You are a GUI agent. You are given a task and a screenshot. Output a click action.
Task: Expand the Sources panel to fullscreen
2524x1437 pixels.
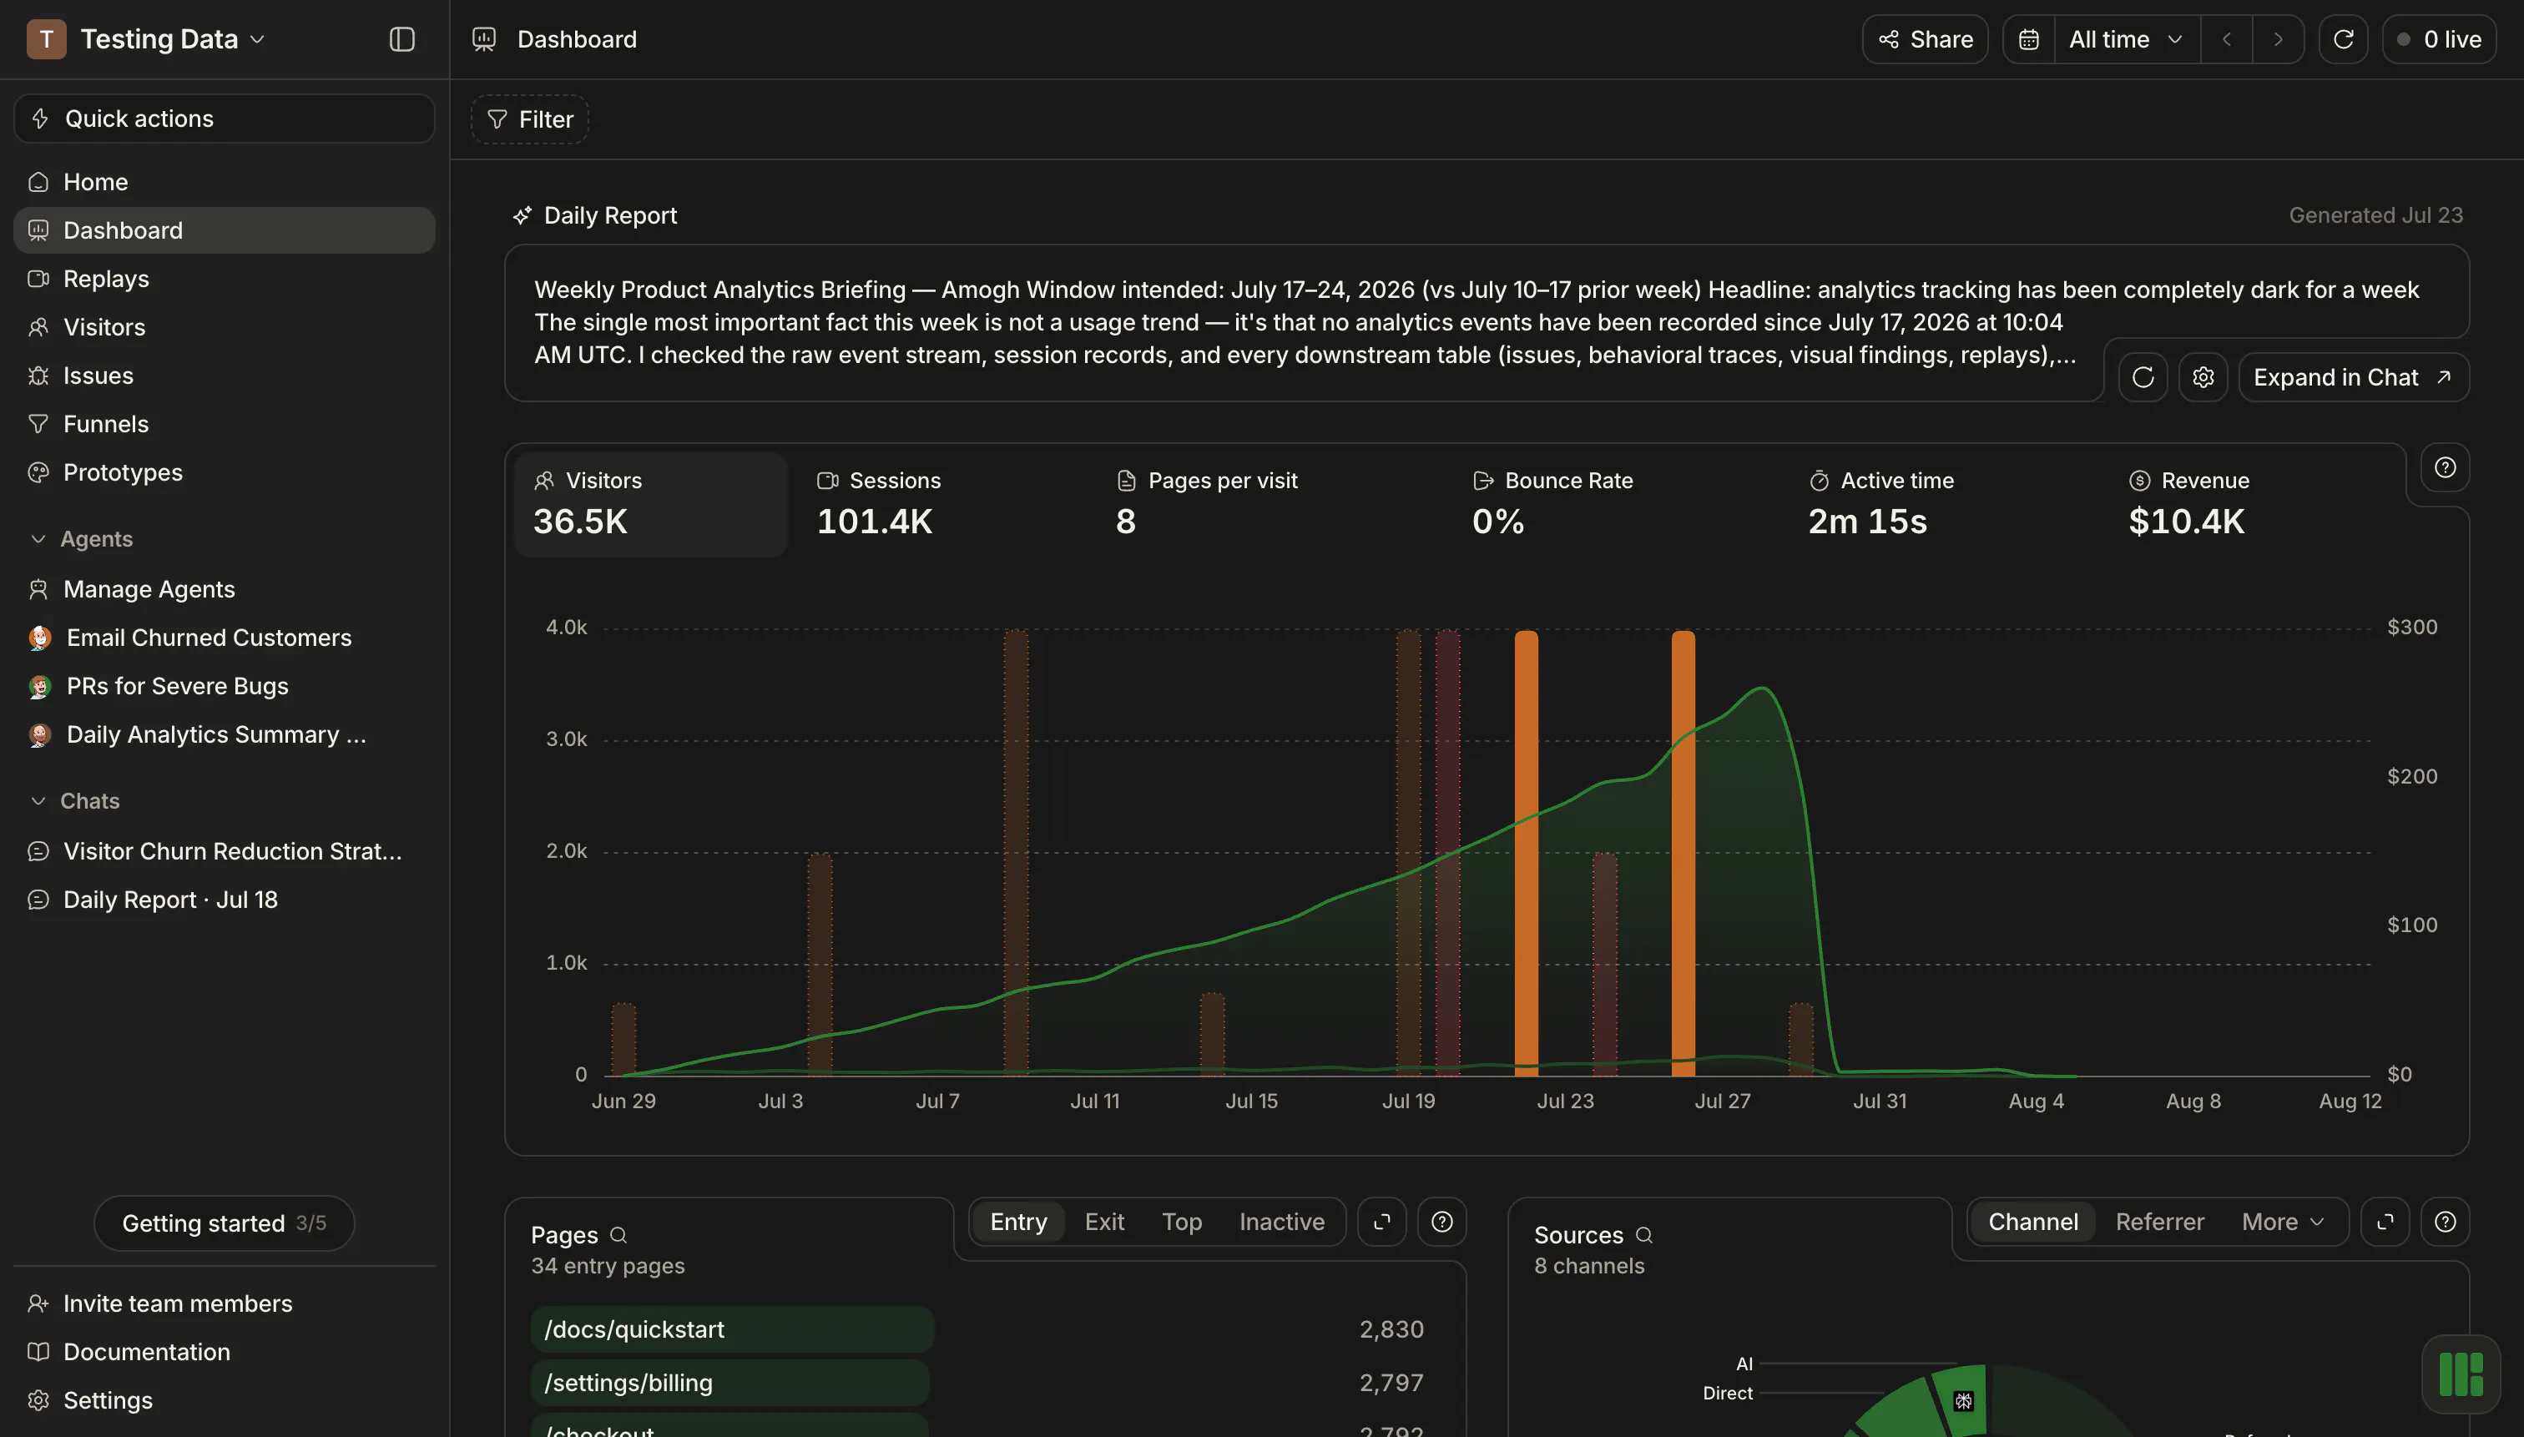point(2385,1222)
